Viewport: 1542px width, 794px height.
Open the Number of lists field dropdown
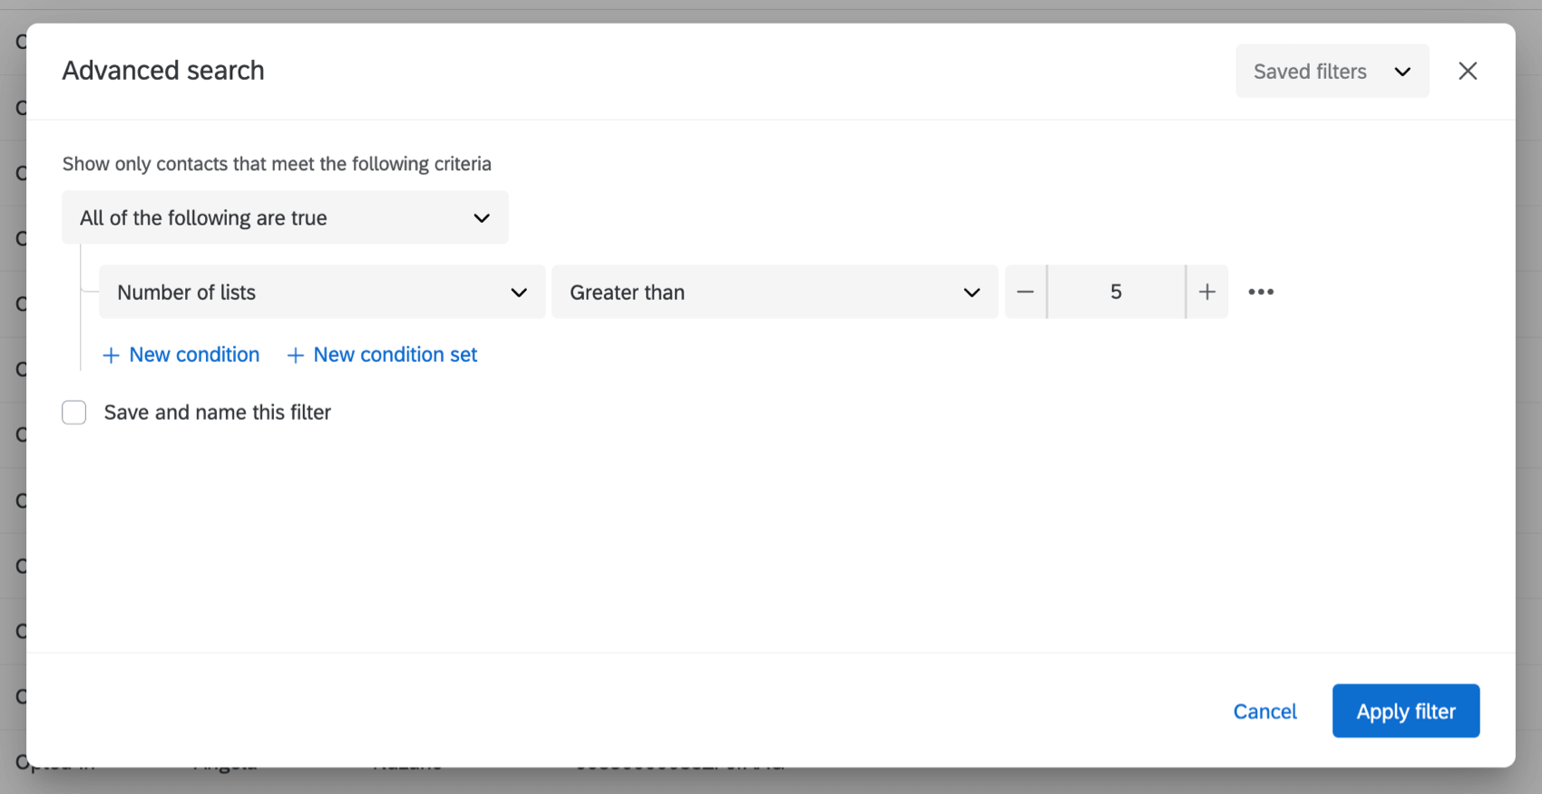322,292
